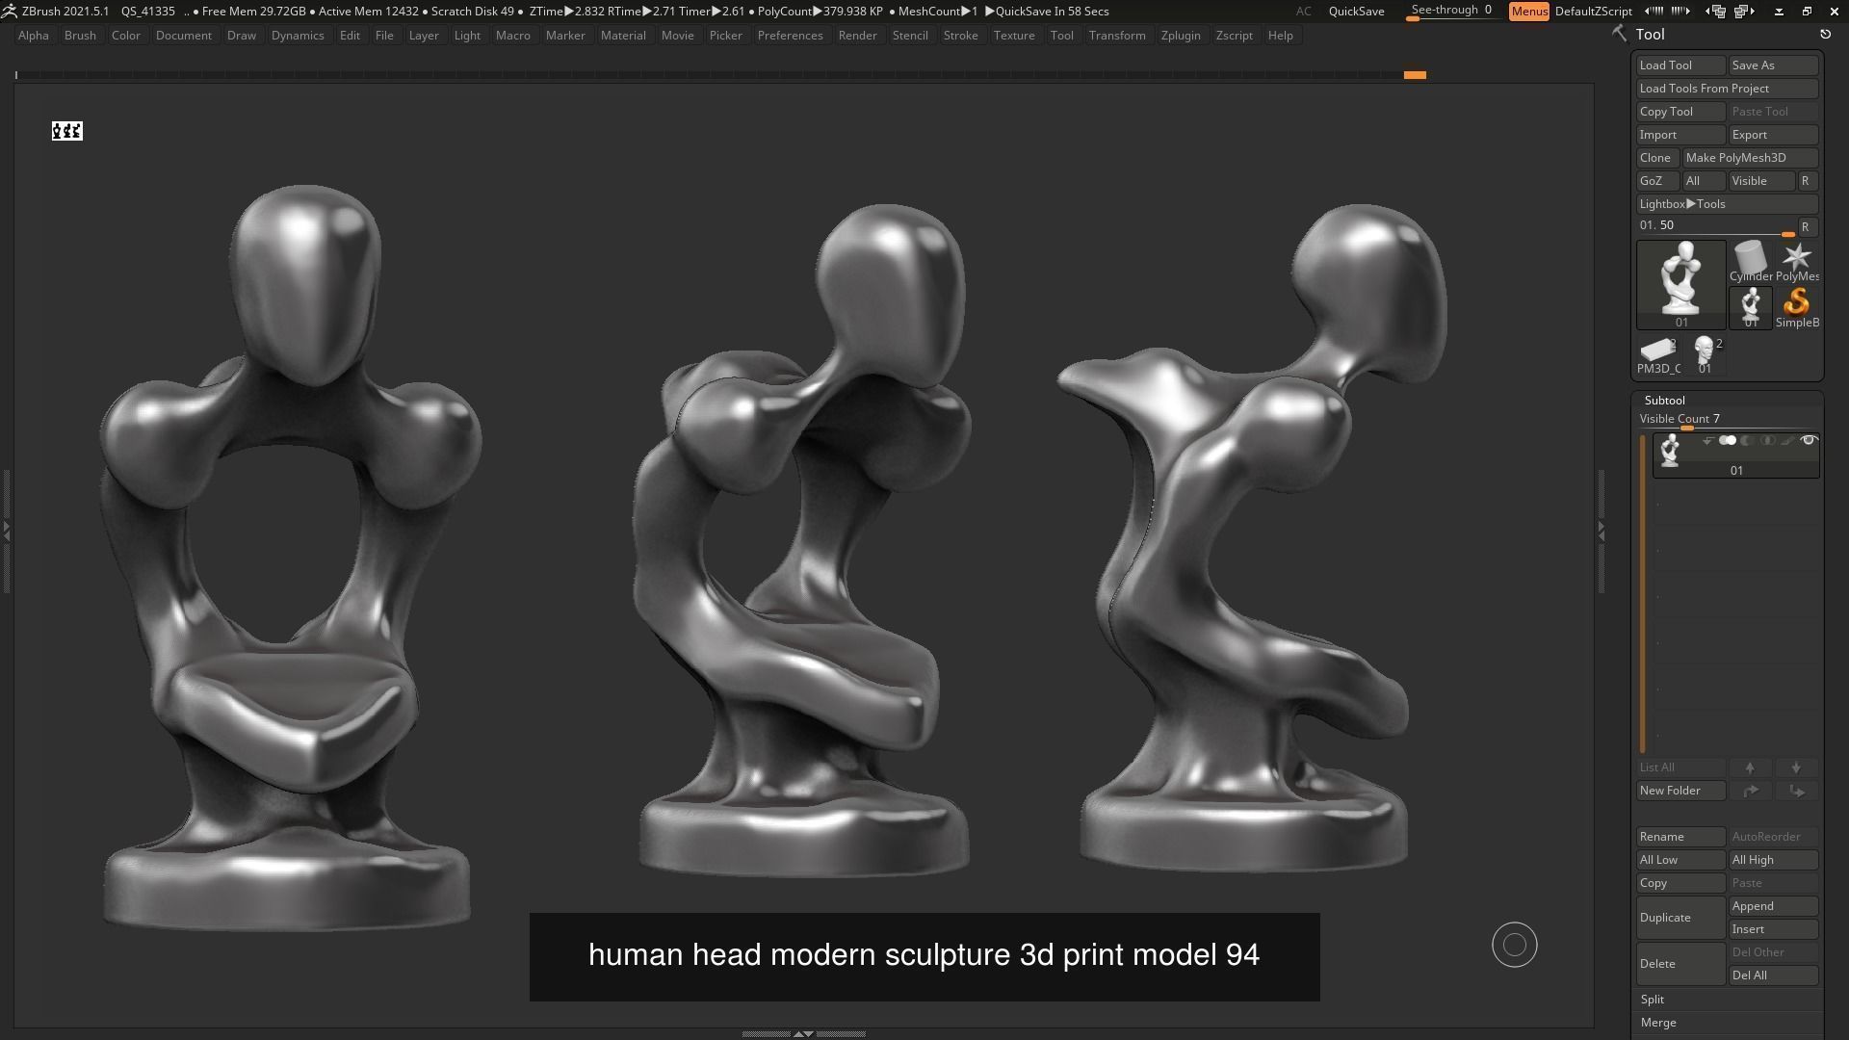The height and width of the screenshot is (1040, 1849).
Task: Toggle the subtool polypaint brush icon
Action: [1787, 441]
